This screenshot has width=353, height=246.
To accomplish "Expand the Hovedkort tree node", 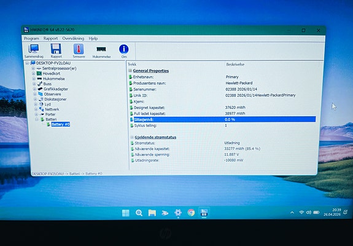I will coord(34,74).
